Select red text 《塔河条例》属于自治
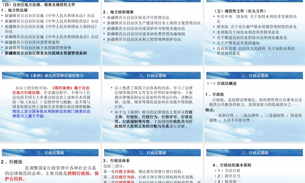 [70, 88]
